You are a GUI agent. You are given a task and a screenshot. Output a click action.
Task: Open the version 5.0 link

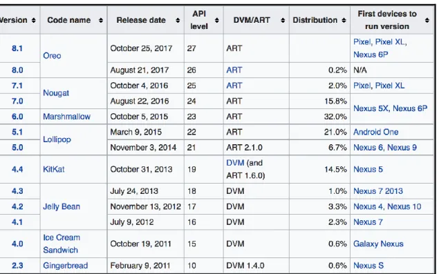pyautogui.click(x=17, y=148)
